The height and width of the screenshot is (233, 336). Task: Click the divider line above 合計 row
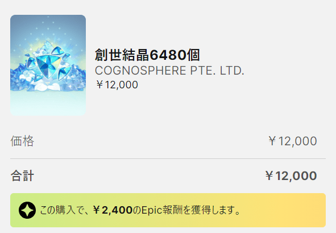click(168, 159)
